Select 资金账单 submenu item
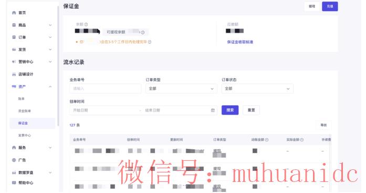 (x=25, y=111)
